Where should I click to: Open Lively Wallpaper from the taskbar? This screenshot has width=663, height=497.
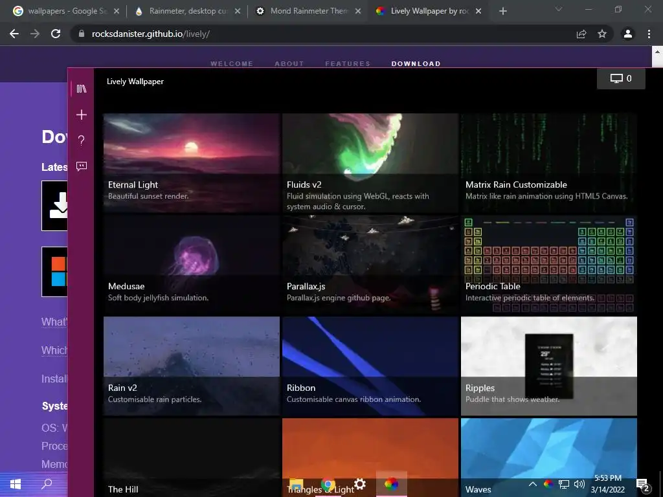[x=391, y=484]
